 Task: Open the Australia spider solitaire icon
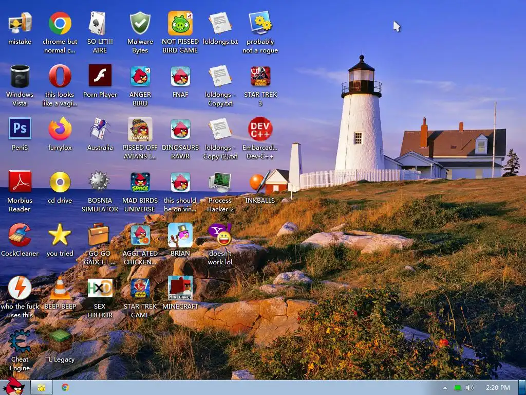coord(100,129)
